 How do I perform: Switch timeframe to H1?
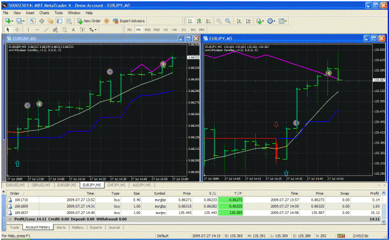click(166, 30)
